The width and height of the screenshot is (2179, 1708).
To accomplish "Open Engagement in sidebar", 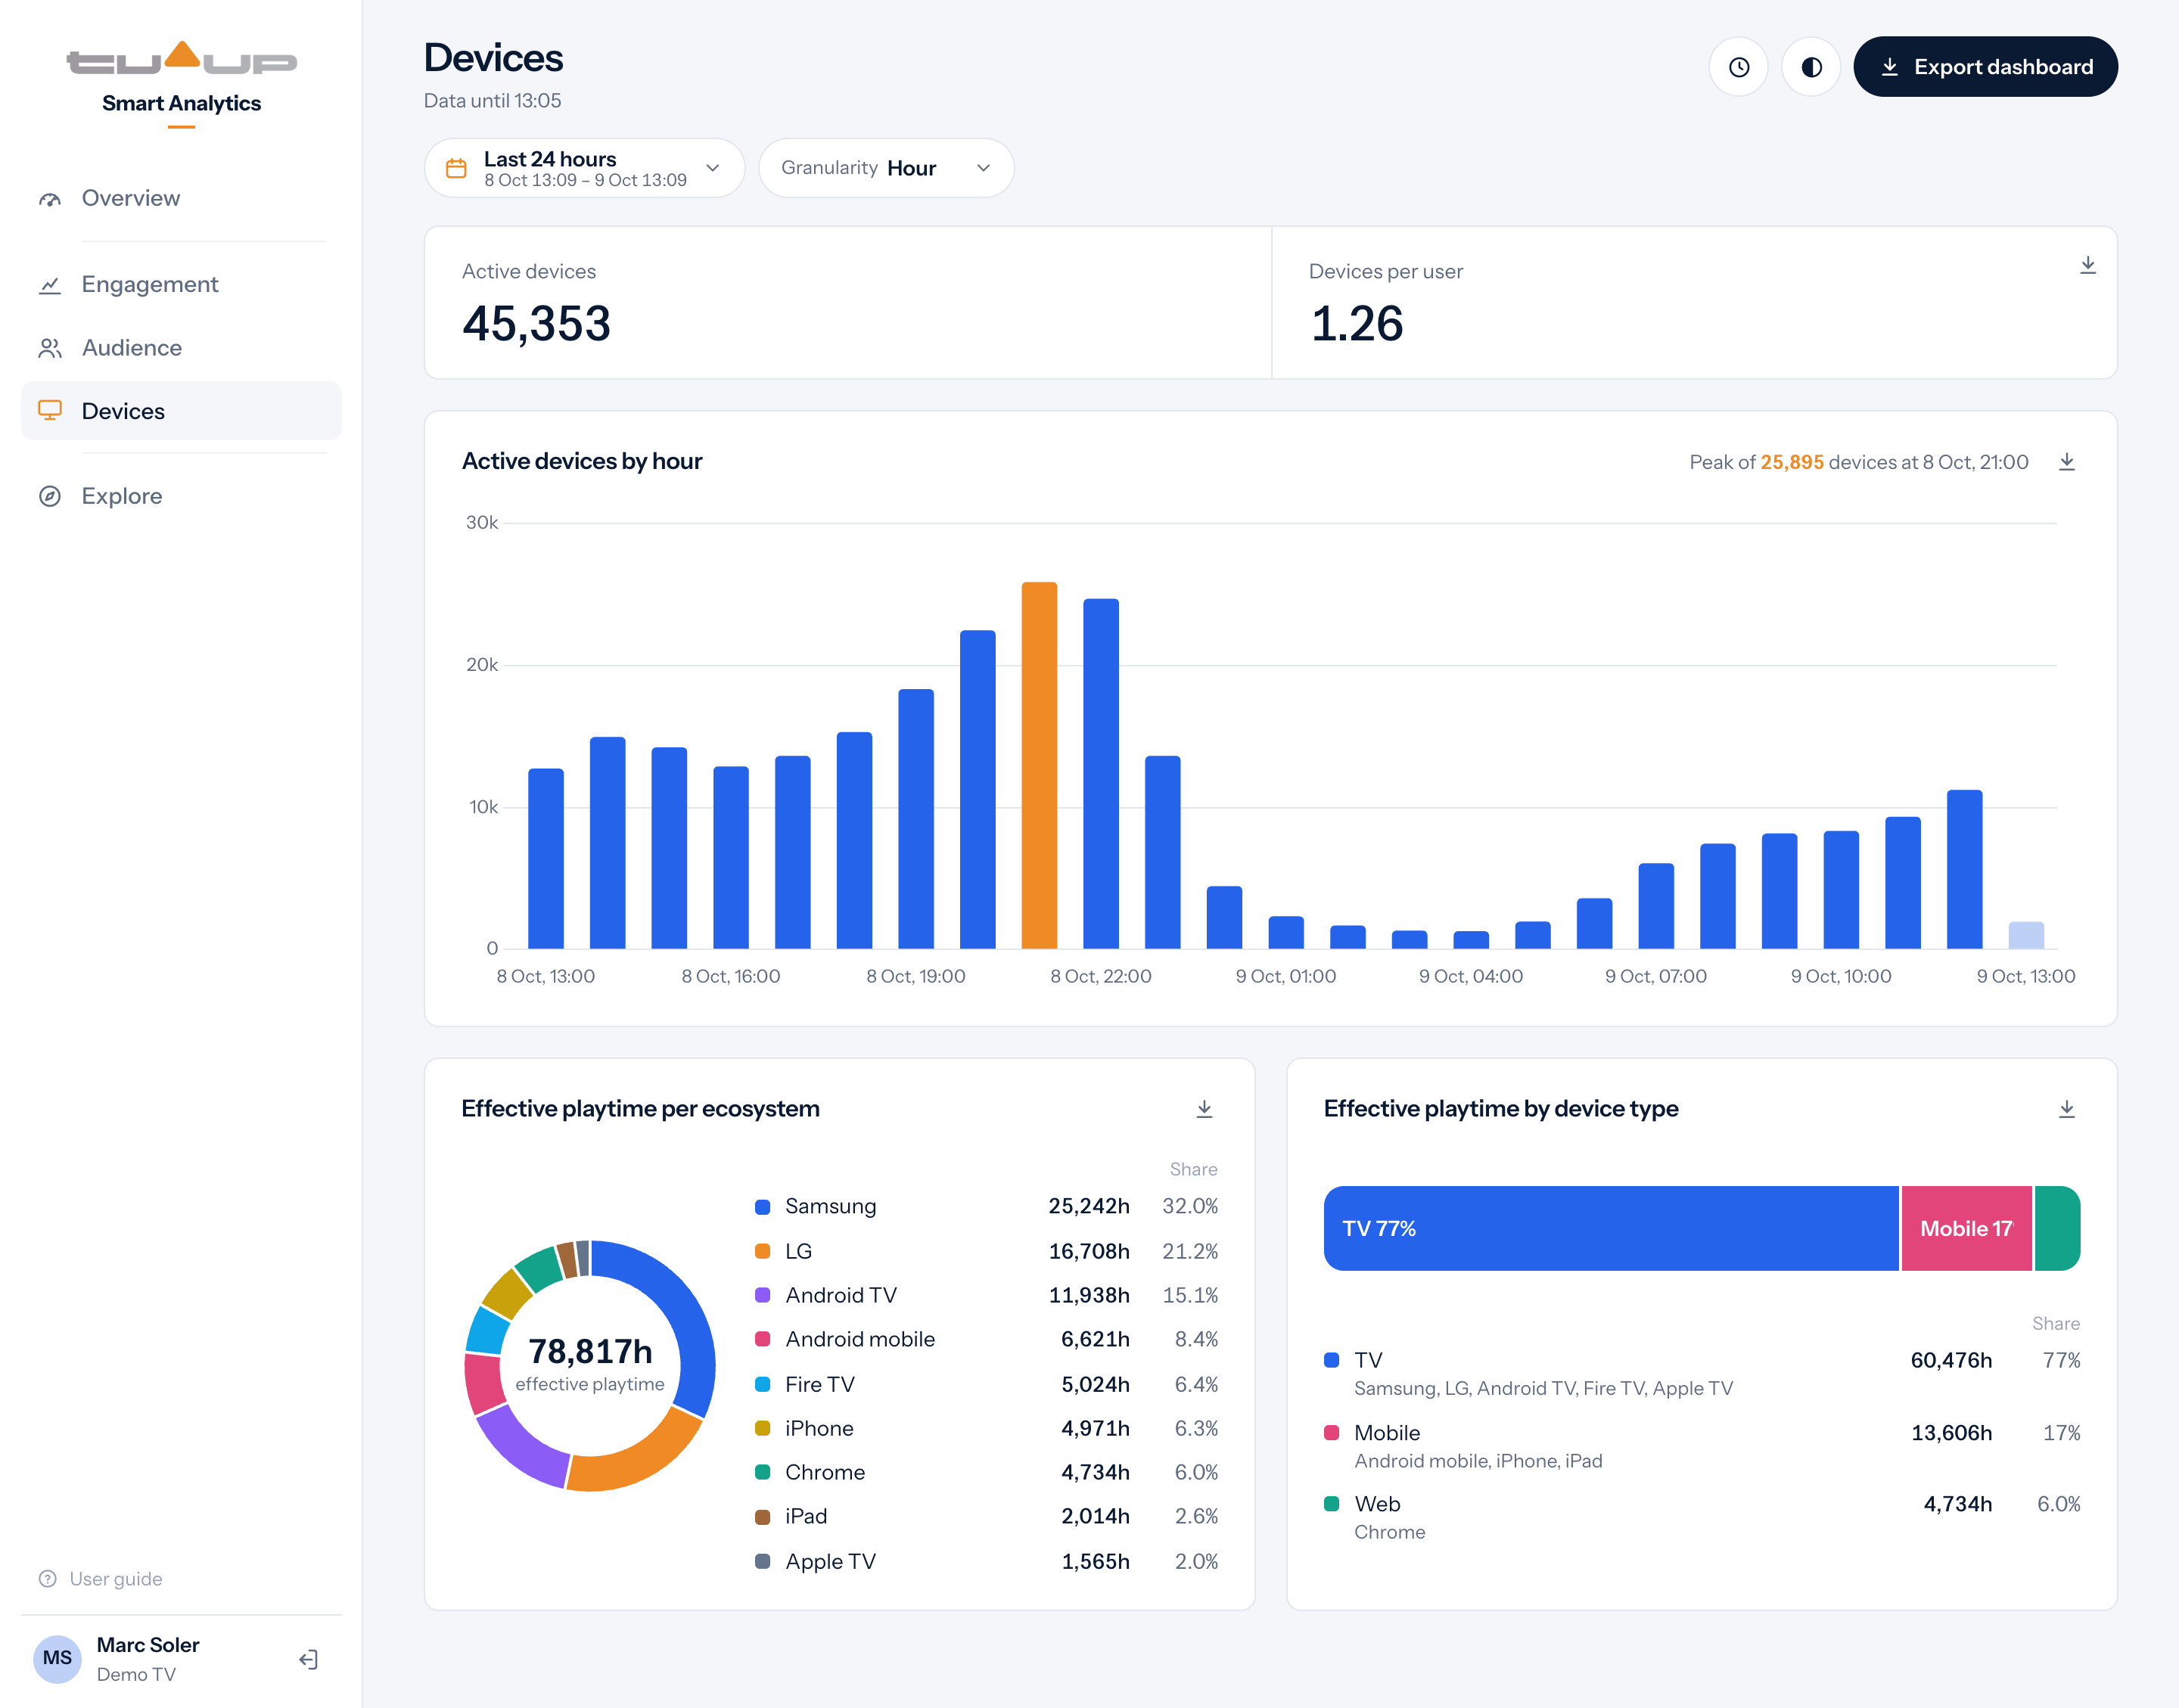I will point(181,284).
